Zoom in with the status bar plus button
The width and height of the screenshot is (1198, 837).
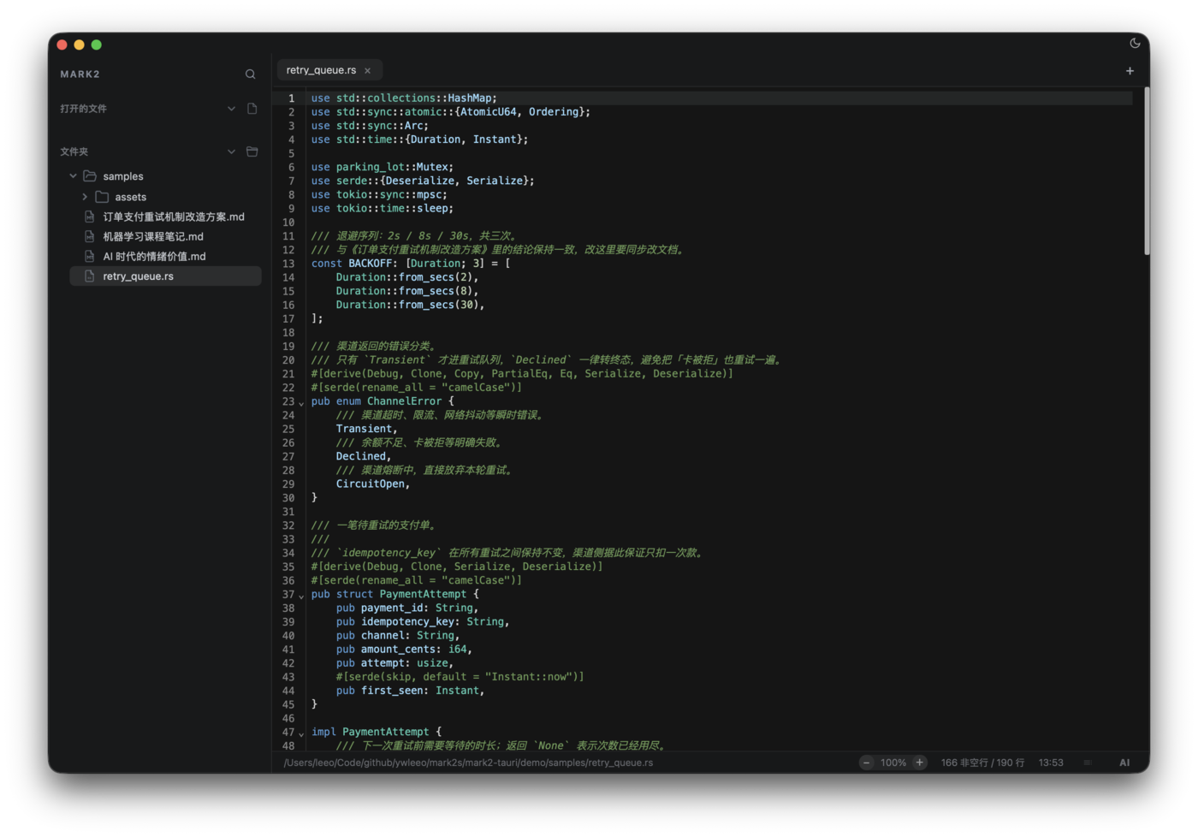tap(919, 763)
